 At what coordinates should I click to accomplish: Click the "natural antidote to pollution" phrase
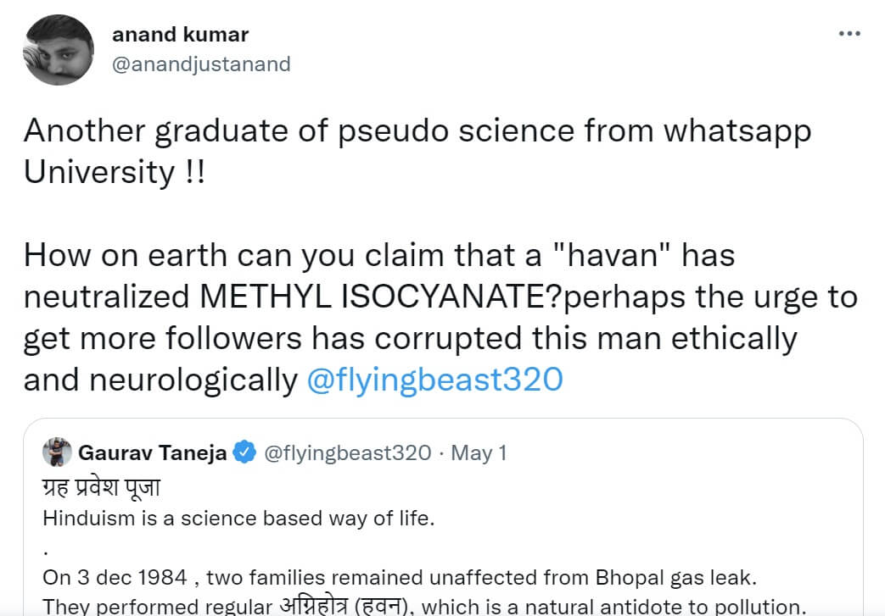pos(654,606)
